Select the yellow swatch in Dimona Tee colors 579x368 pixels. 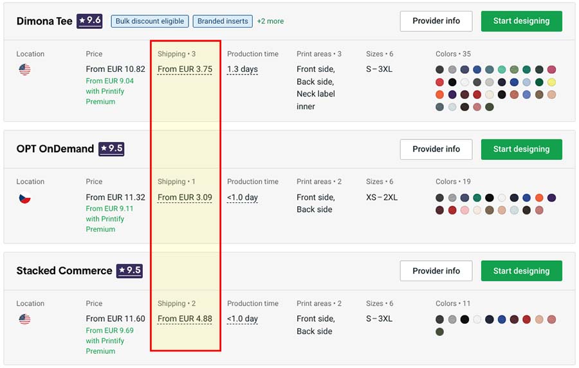click(551, 82)
